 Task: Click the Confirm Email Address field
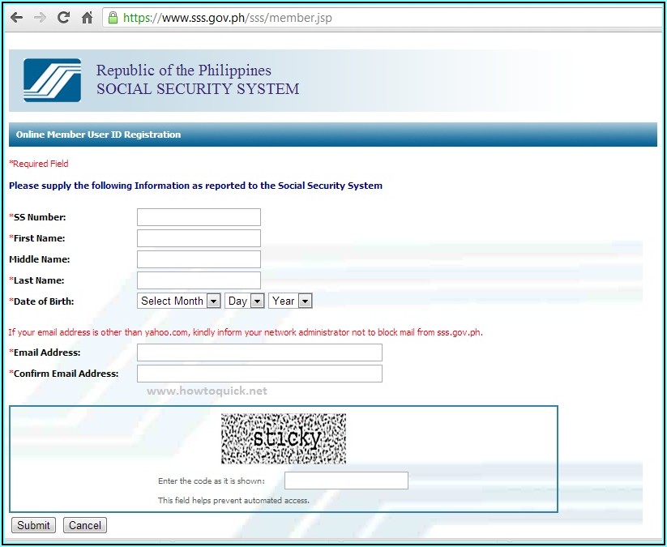tap(259, 374)
